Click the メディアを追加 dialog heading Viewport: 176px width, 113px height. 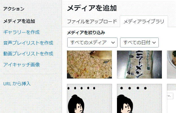[92, 8]
